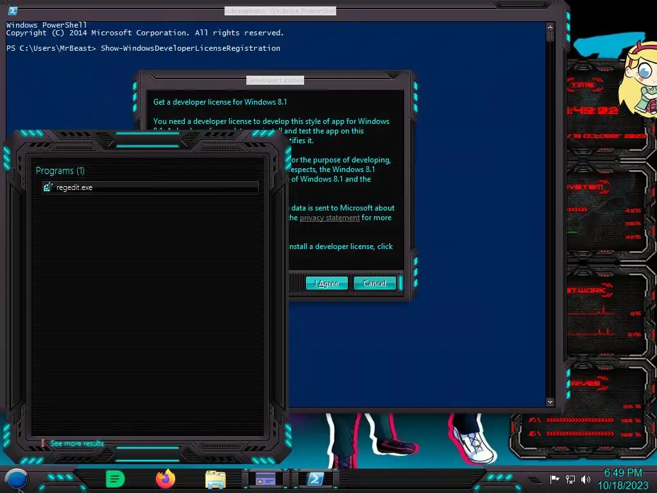Click the regedit.exe icon
The width and height of the screenshot is (657, 493).
pos(47,187)
